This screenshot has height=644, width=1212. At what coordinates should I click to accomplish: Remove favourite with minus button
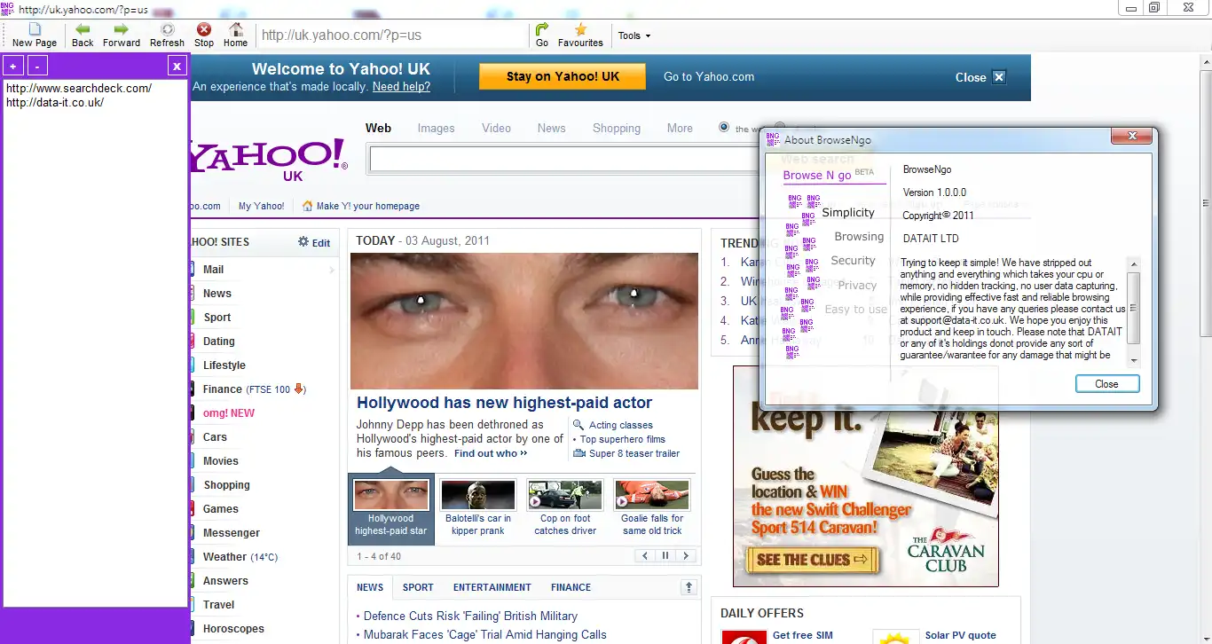point(37,66)
